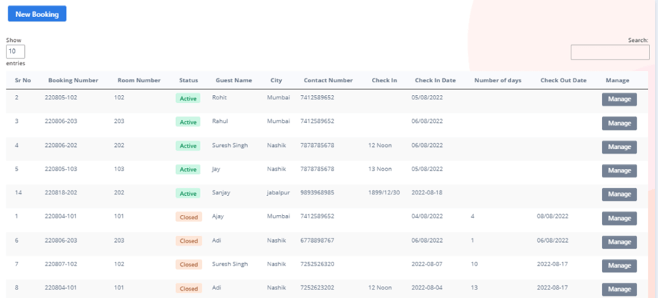This screenshot has width=658, height=298.
Task: Sort by Check In Date column header
Action: 435,80
